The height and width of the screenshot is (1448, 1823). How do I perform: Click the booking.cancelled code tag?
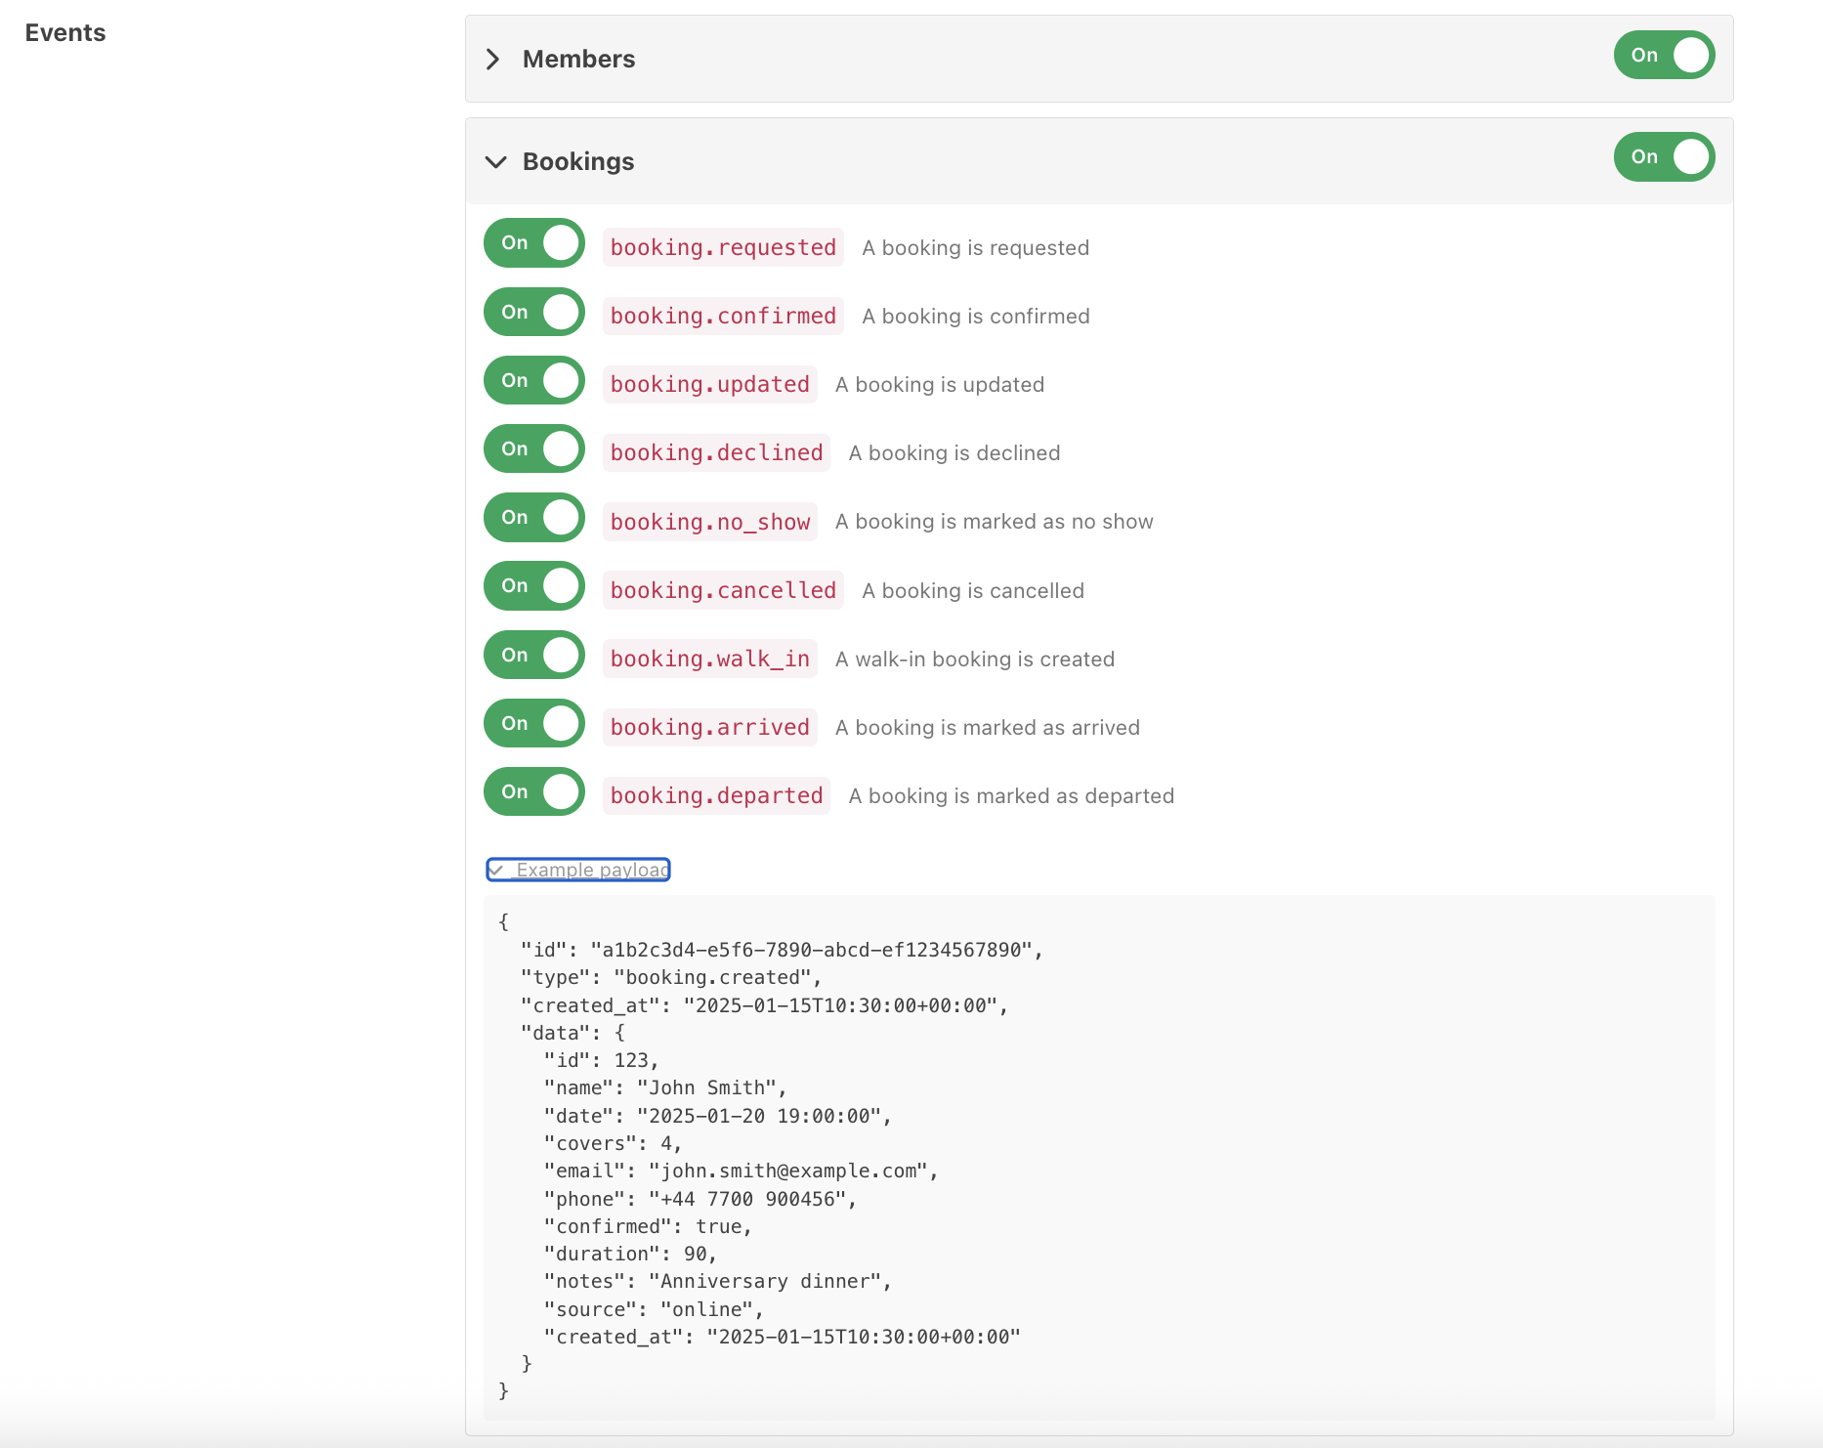click(x=723, y=590)
